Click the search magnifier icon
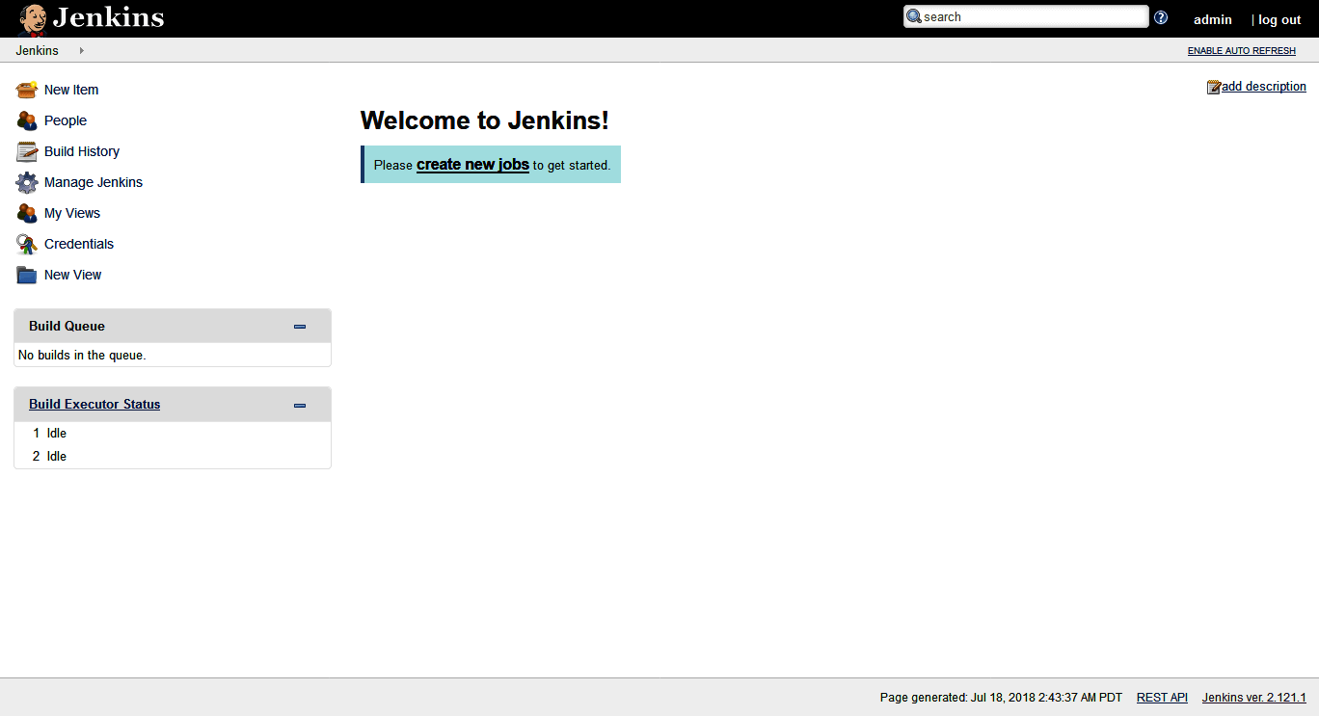The image size is (1319, 716). 914,16
